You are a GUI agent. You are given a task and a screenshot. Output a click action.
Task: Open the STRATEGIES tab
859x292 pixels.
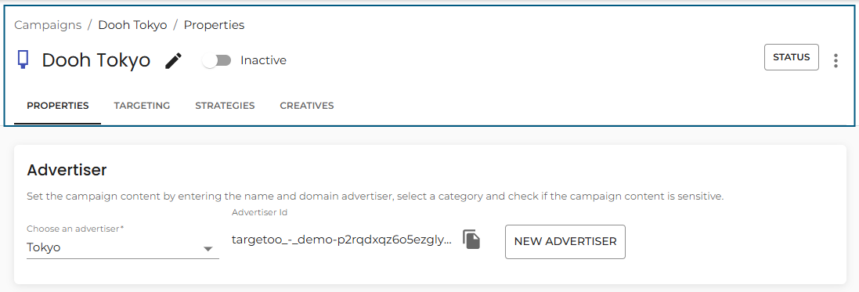[225, 106]
